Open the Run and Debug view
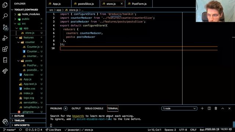Viewport: 235px width, 132px height. click(x=5, y=38)
